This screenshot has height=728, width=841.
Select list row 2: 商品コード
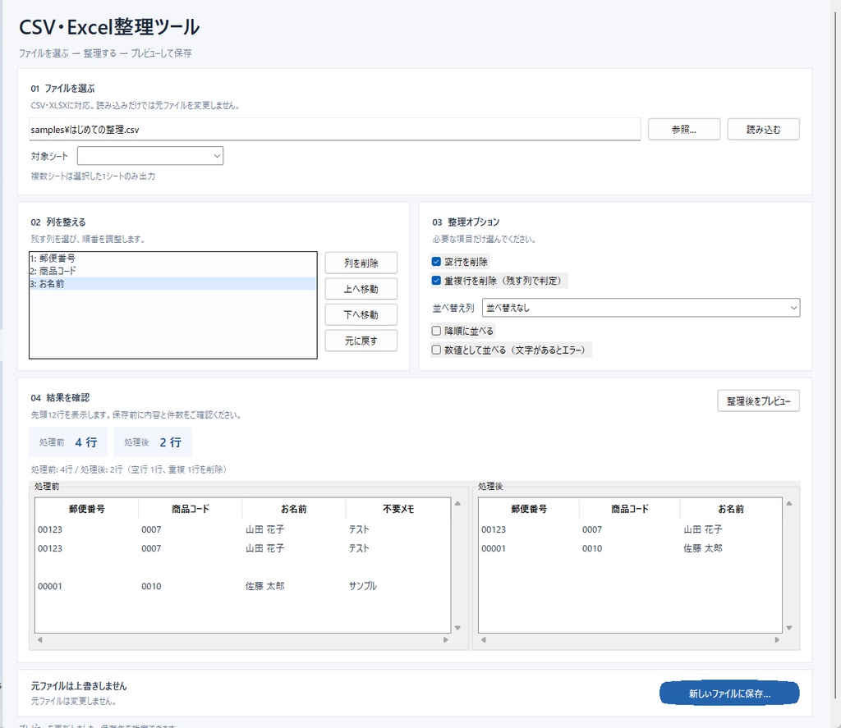point(172,271)
